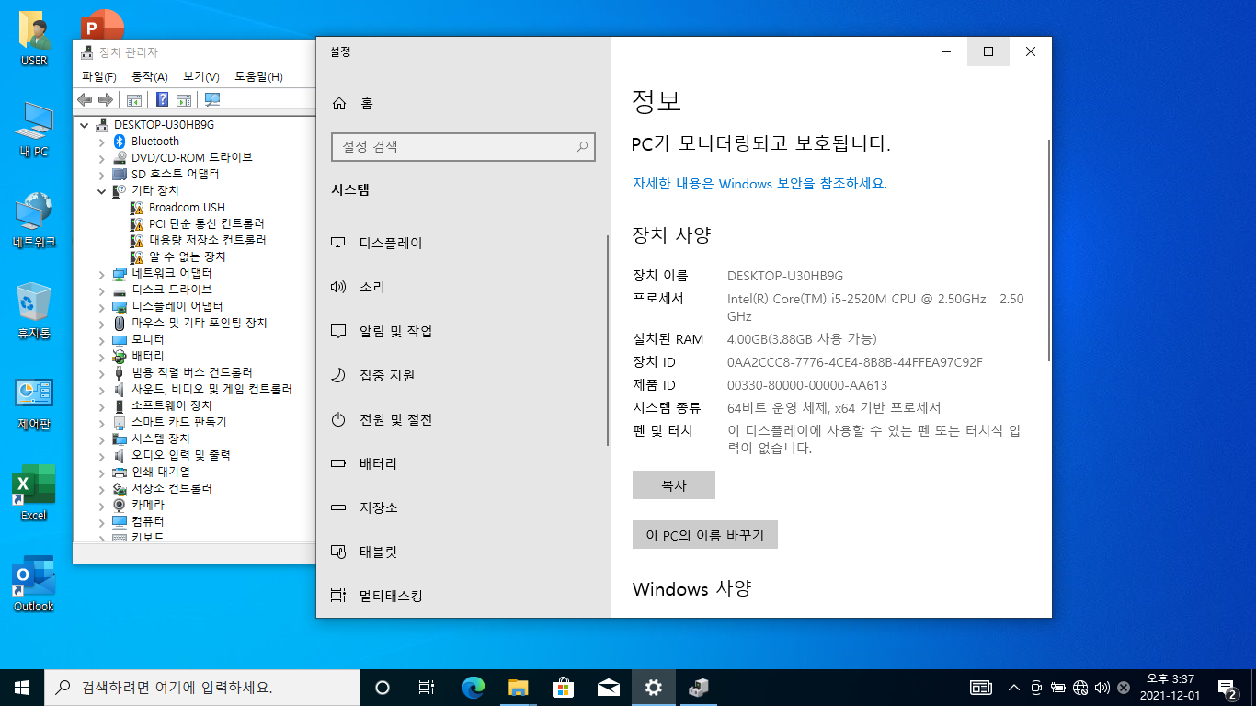The image size is (1256, 706).
Task: Select PCI 단순 통신 컨트롤러 device
Action: (198, 223)
